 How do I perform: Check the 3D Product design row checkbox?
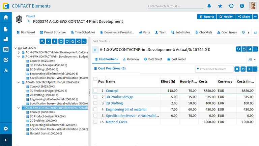[95, 97]
